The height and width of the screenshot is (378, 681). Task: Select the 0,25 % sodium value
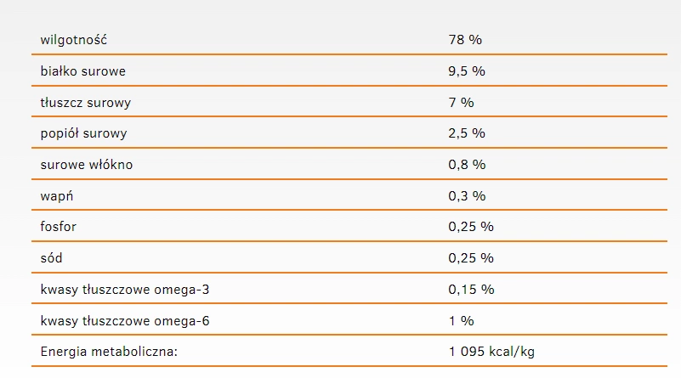coord(471,257)
